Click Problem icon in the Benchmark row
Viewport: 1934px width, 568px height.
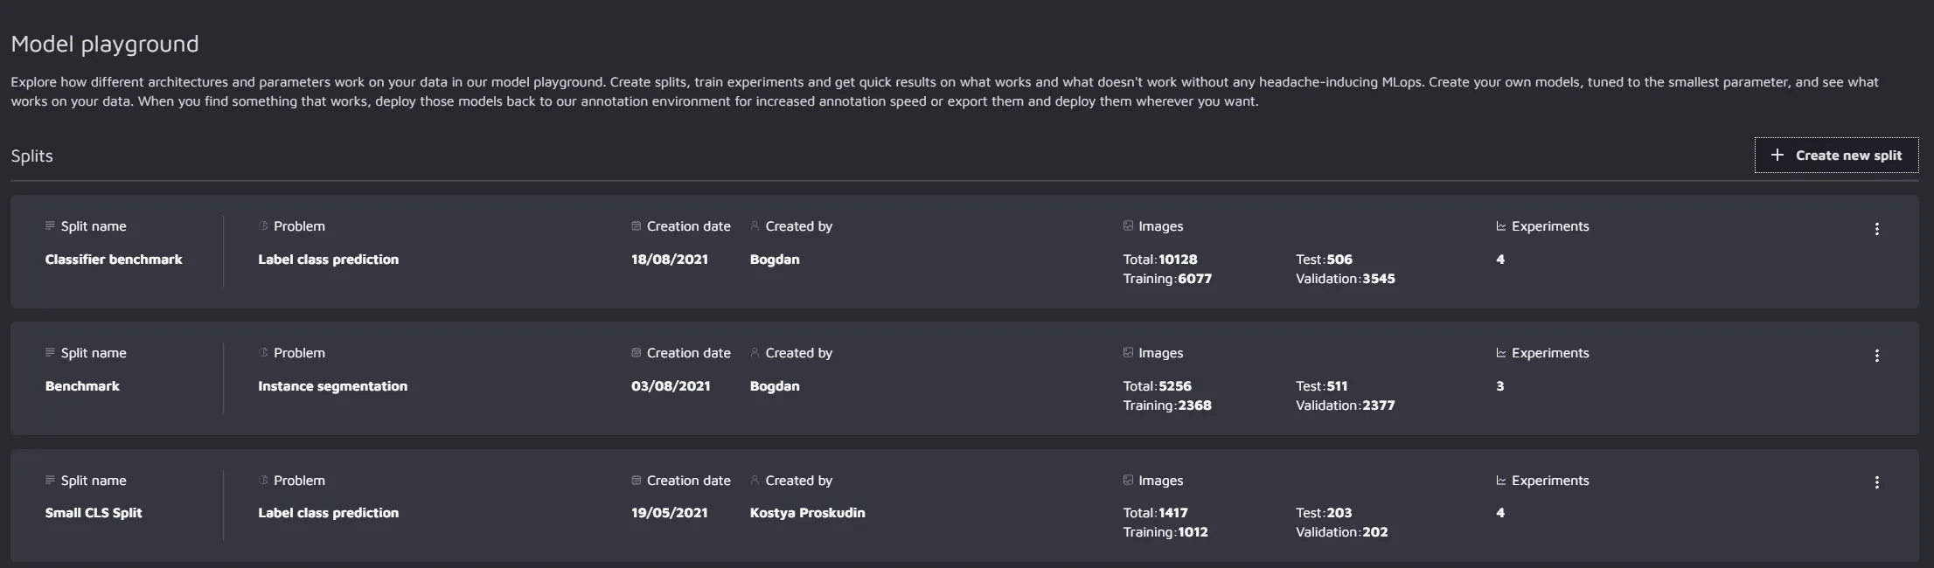tap(263, 353)
